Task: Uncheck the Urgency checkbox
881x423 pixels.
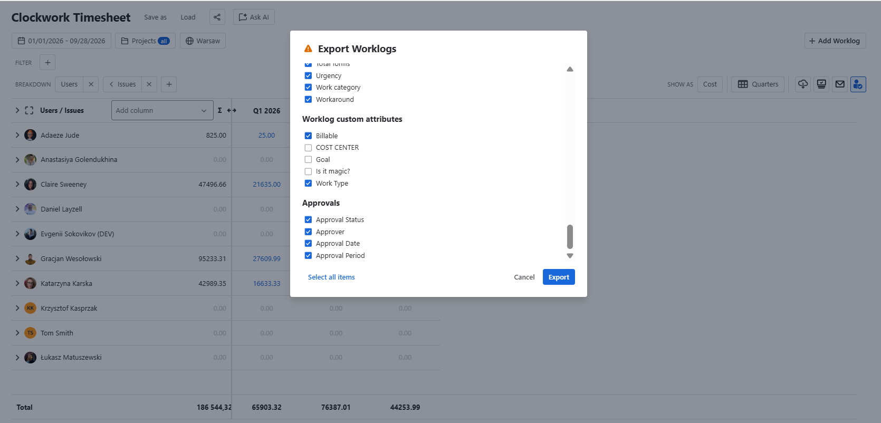Action: 308,75
